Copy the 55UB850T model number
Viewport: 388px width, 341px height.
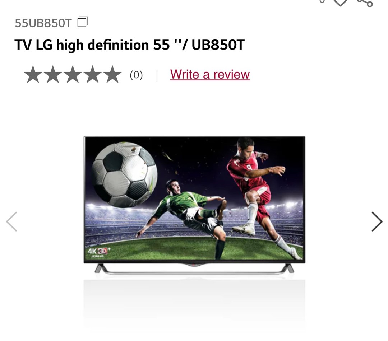tap(83, 22)
